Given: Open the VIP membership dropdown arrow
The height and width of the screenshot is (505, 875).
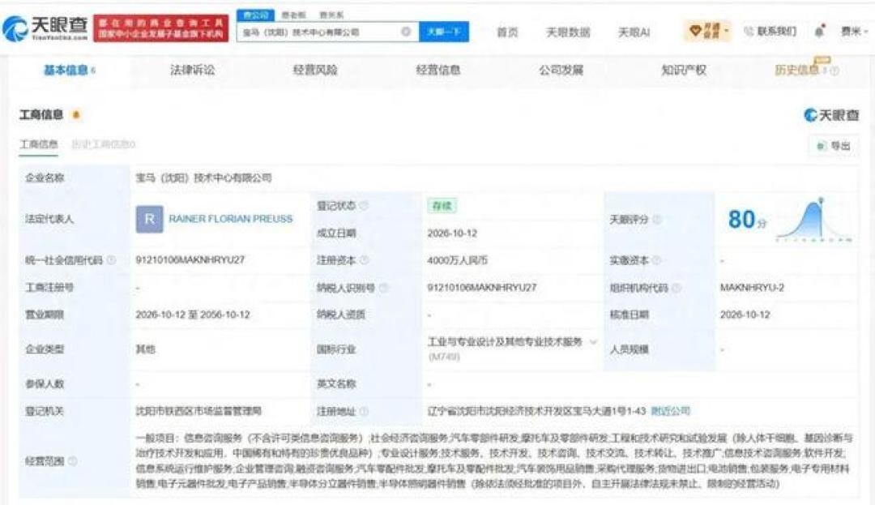Looking at the screenshot, I should coord(727,31).
